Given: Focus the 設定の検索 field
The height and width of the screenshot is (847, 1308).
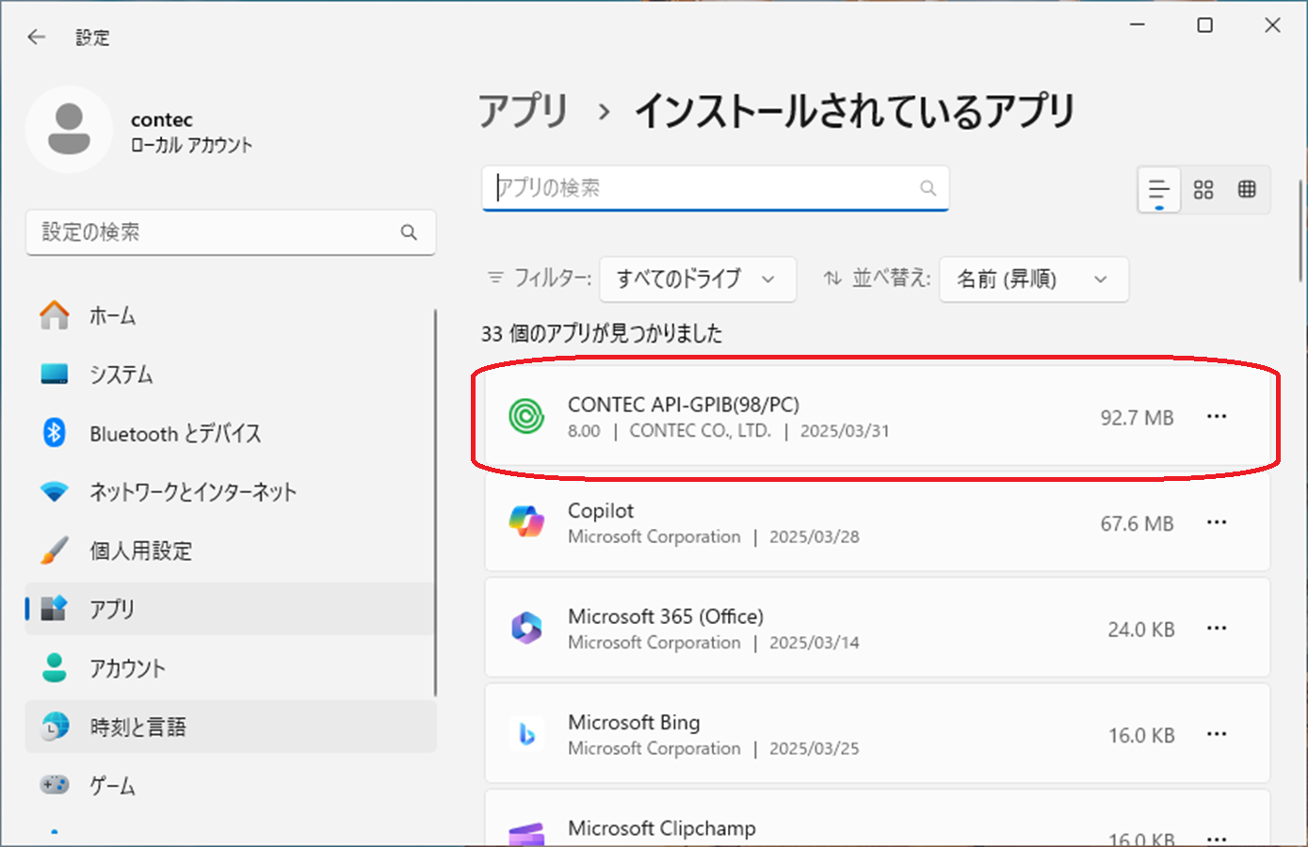Looking at the screenshot, I should pos(231,232).
